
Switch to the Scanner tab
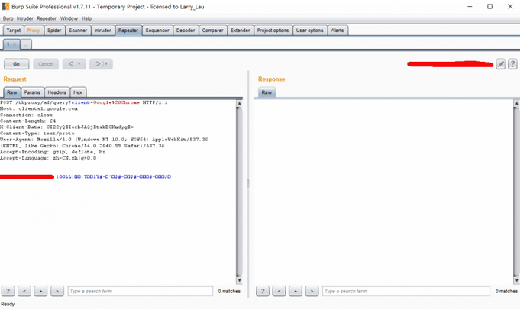(x=78, y=31)
